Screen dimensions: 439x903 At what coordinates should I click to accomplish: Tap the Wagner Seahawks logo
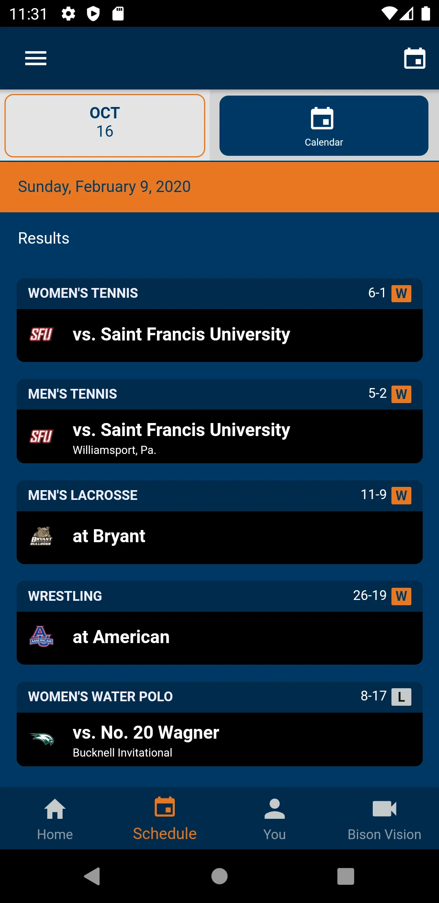pyautogui.click(x=41, y=739)
